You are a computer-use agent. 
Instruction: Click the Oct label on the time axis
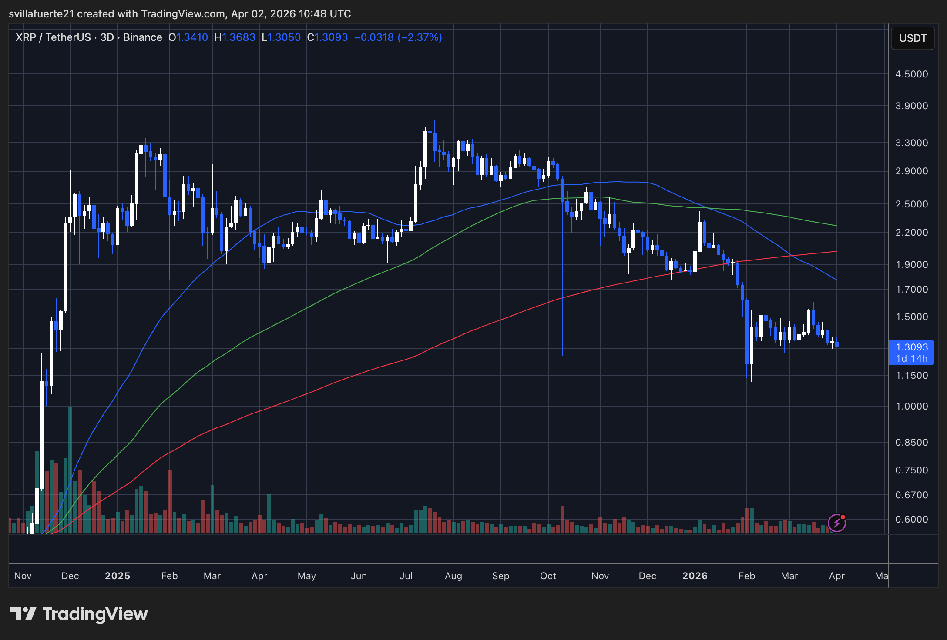[548, 576]
